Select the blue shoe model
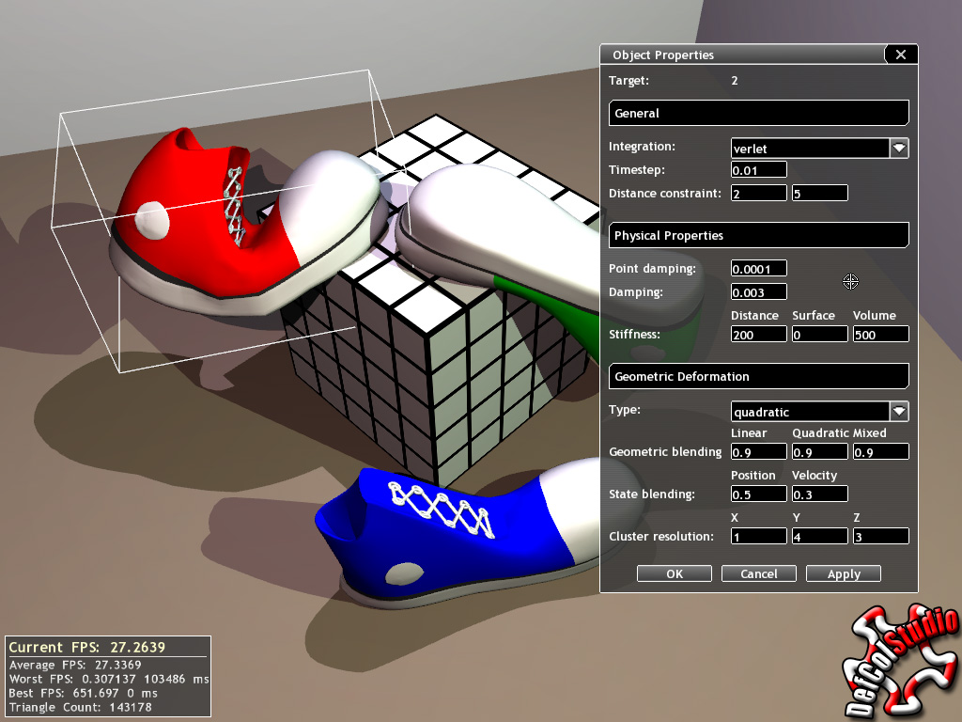The image size is (962, 722). click(x=442, y=536)
